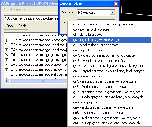Select 'gnA - niskoprężna, pomiar wykrywaczem'
The width and height of the screenshot is (152, 127).
click(x=109, y=107)
